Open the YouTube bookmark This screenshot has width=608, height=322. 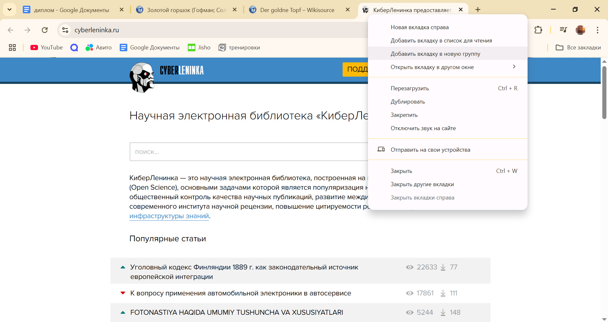pyautogui.click(x=47, y=47)
